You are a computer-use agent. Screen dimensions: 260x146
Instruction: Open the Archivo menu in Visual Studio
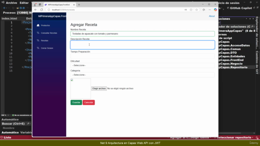click(x=11, y=3)
